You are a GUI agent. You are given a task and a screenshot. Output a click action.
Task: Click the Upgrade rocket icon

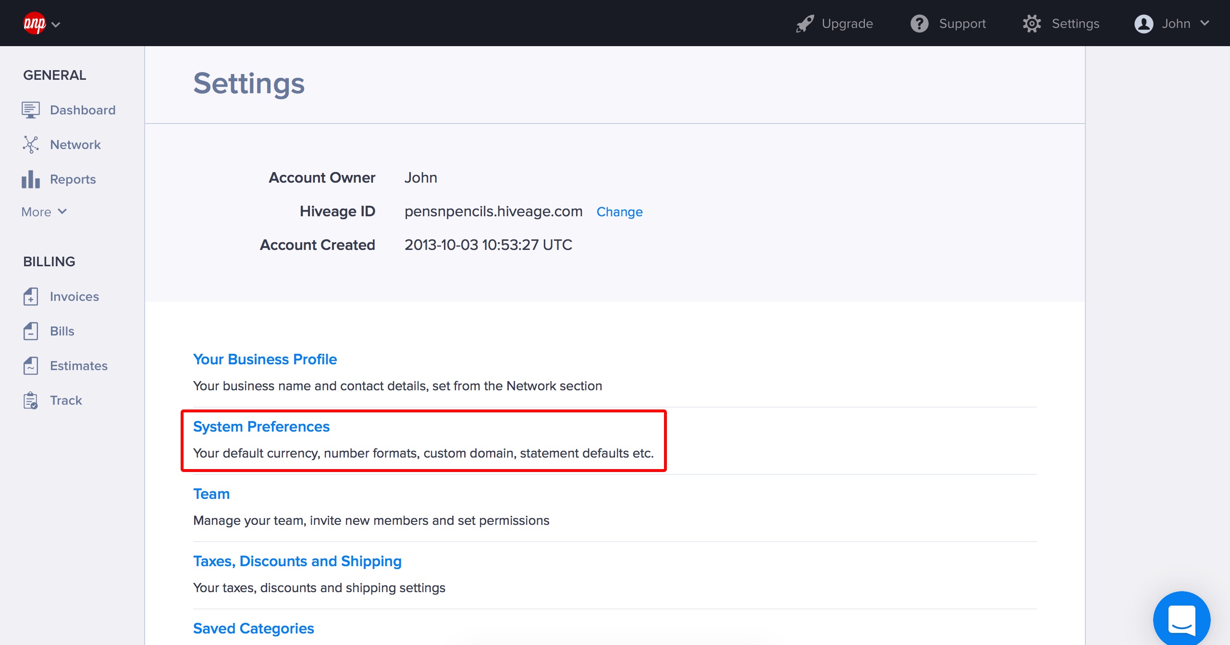tap(805, 24)
